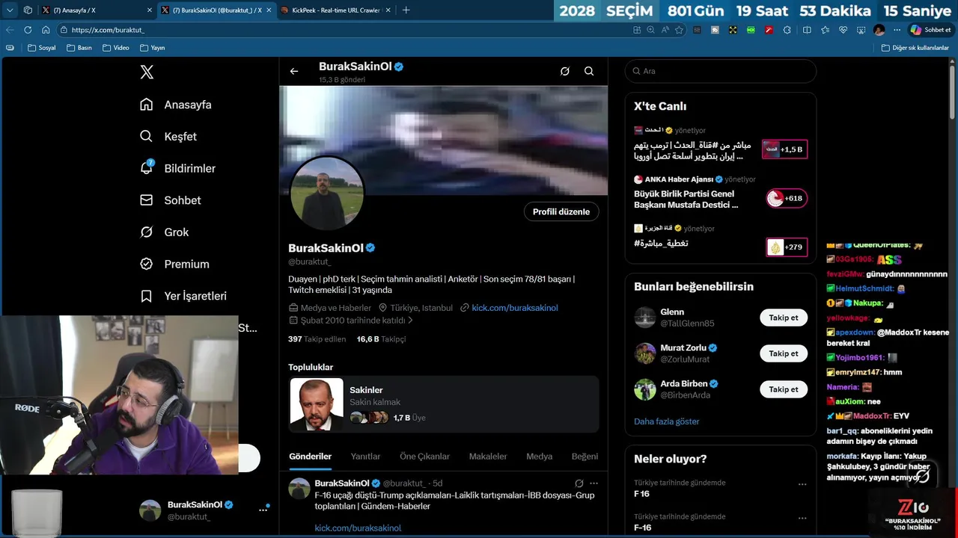
Task: Click the X logo in sidebar
Action: (x=147, y=72)
